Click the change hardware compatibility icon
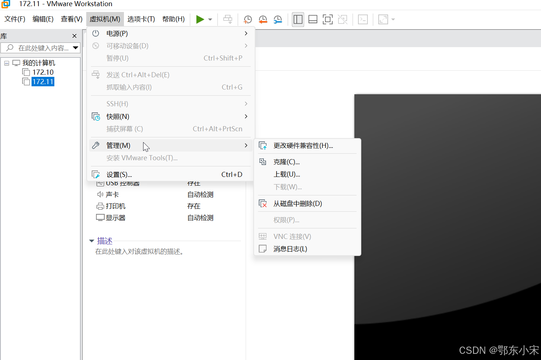541x360 pixels. click(263, 146)
